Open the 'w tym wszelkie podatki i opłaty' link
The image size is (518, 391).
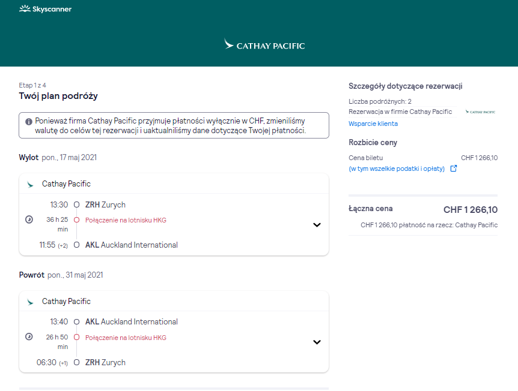[x=397, y=169]
